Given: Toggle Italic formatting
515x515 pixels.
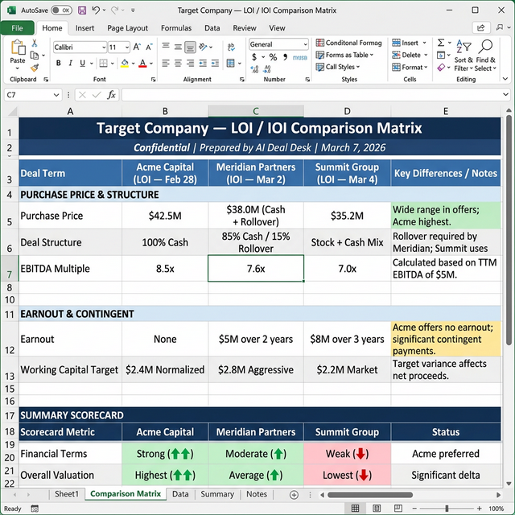Looking at the screenshot, I should click(71, 64).
